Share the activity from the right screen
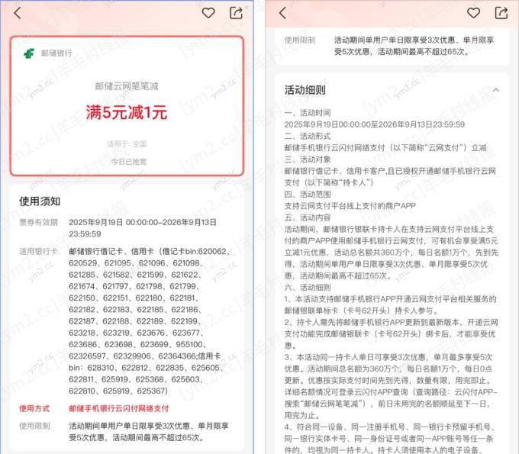Screen dimensions: 519x454 tap(501, 13)
